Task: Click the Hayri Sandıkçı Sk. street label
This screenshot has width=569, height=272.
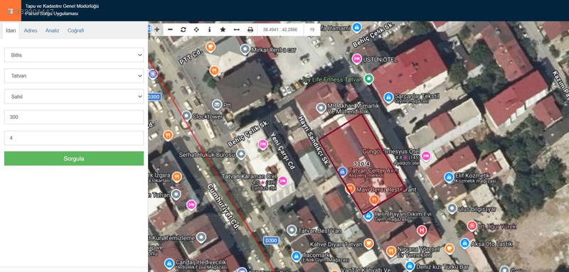Action: [x=313, y=141]
